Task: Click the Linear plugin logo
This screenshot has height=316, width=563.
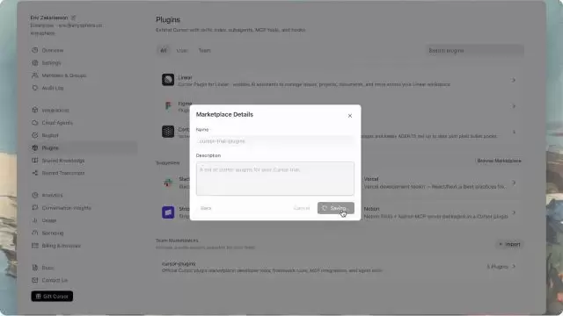Action: [x=168, y=80]
